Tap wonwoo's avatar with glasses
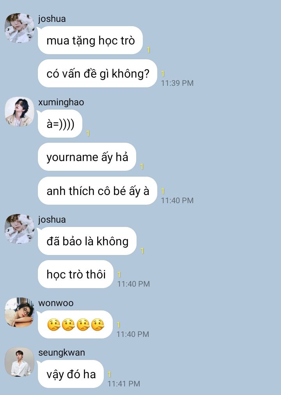Viewport: 281px width, 395px height. click(20, 312)
